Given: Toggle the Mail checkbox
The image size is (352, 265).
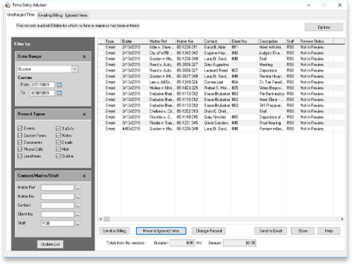Looking at the screenshot, I should 59,149.
